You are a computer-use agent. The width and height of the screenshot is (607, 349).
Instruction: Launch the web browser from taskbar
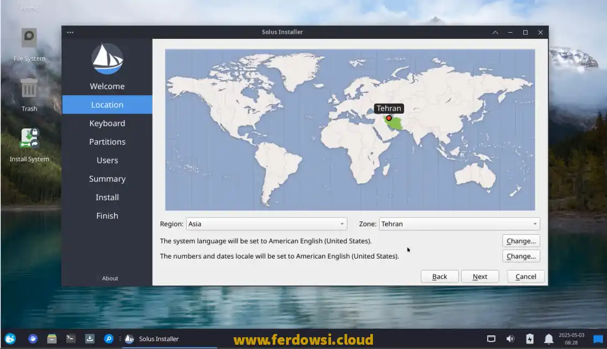[x=33, y=339]
